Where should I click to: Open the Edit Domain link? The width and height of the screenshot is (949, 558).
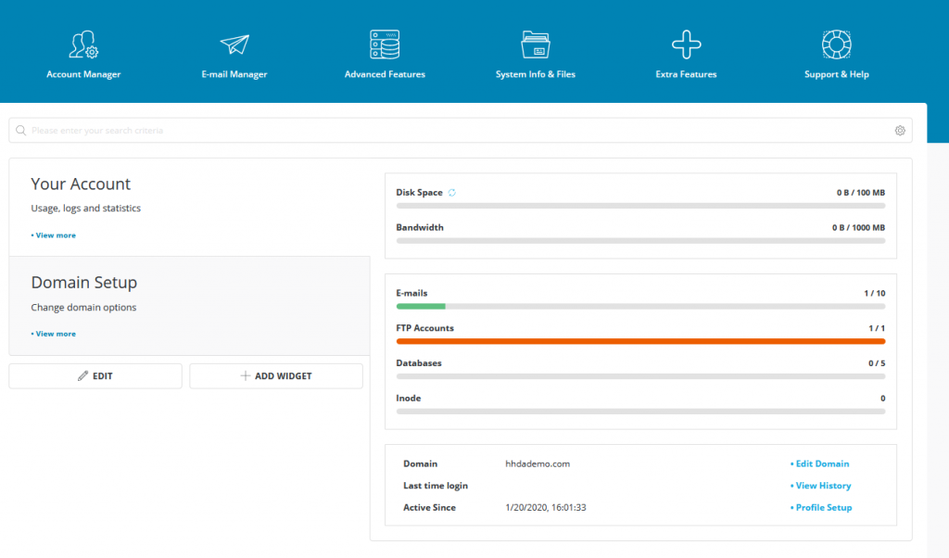(x=822, y=463)
